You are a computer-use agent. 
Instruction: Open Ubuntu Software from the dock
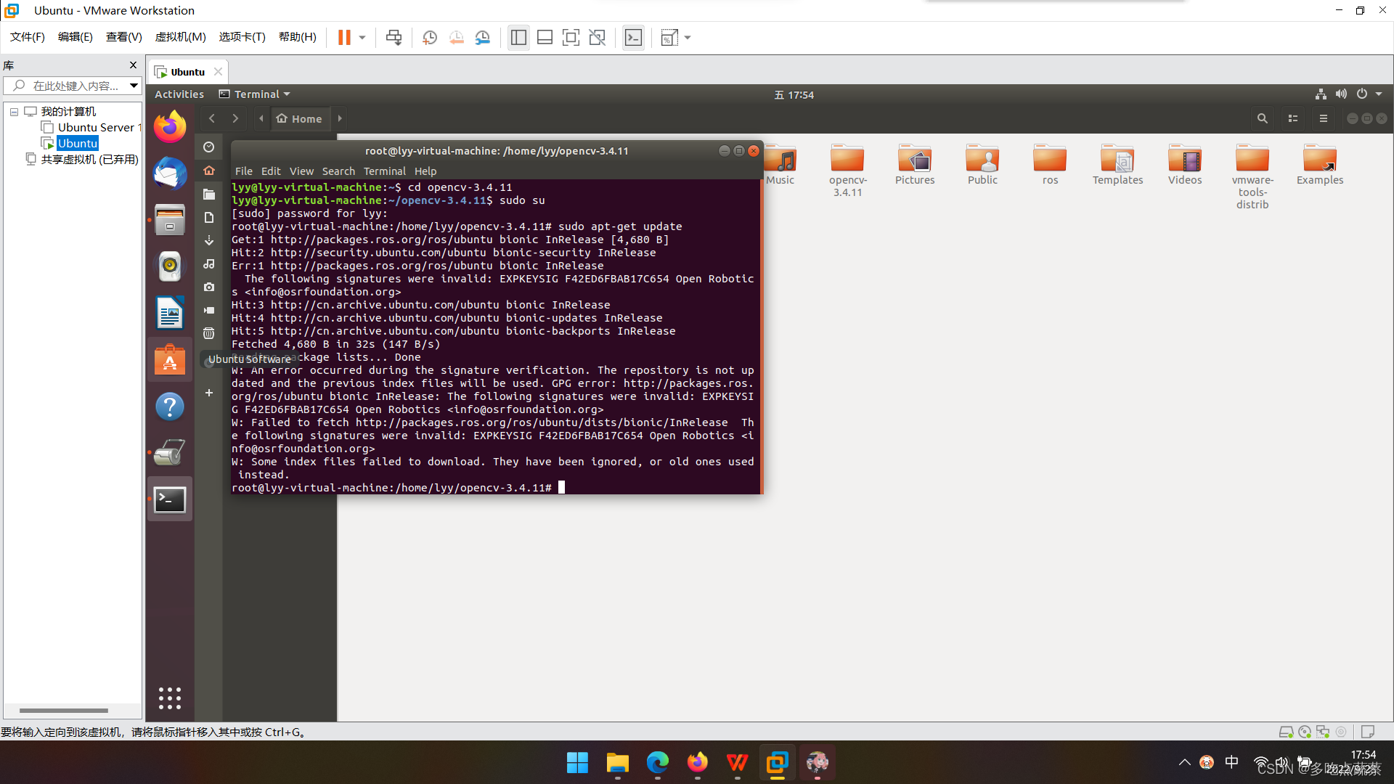pyautogui.click(x=170, y=360)
